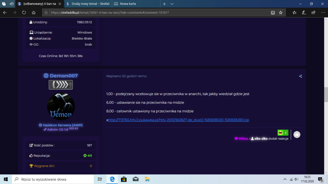The height and width of the screenshot is (184, 328).
Task: Open File Explorer from taskbar
Action: (147, 179)
